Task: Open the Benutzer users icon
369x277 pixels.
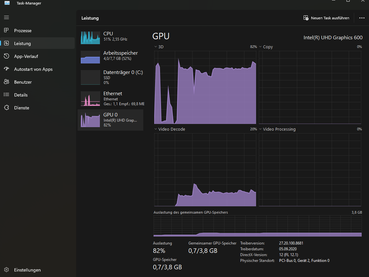Action: 6,82
